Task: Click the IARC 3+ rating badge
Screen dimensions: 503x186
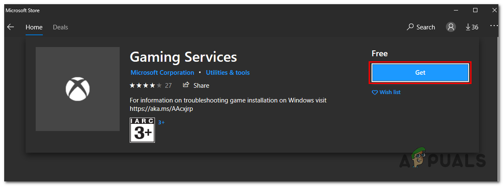Action: coord(142,130)
